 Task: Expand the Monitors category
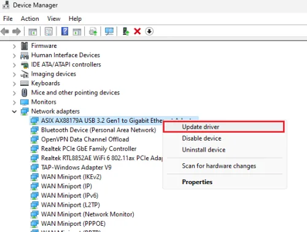tap(14, 102)
